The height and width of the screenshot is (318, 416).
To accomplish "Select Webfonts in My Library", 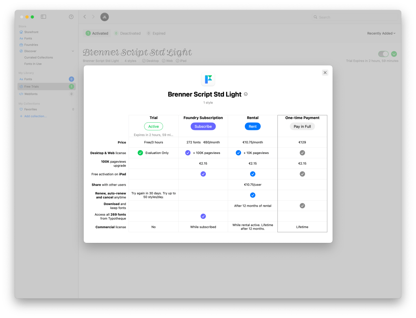I will (x=30, y=94).
